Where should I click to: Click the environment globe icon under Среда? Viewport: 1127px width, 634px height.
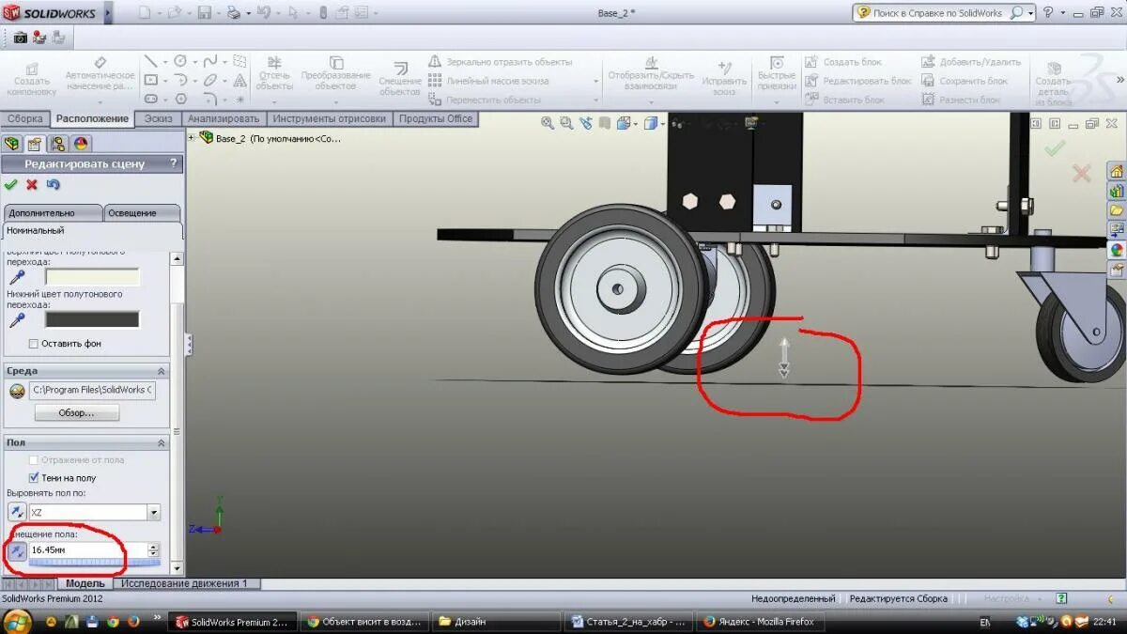[17, 390]
